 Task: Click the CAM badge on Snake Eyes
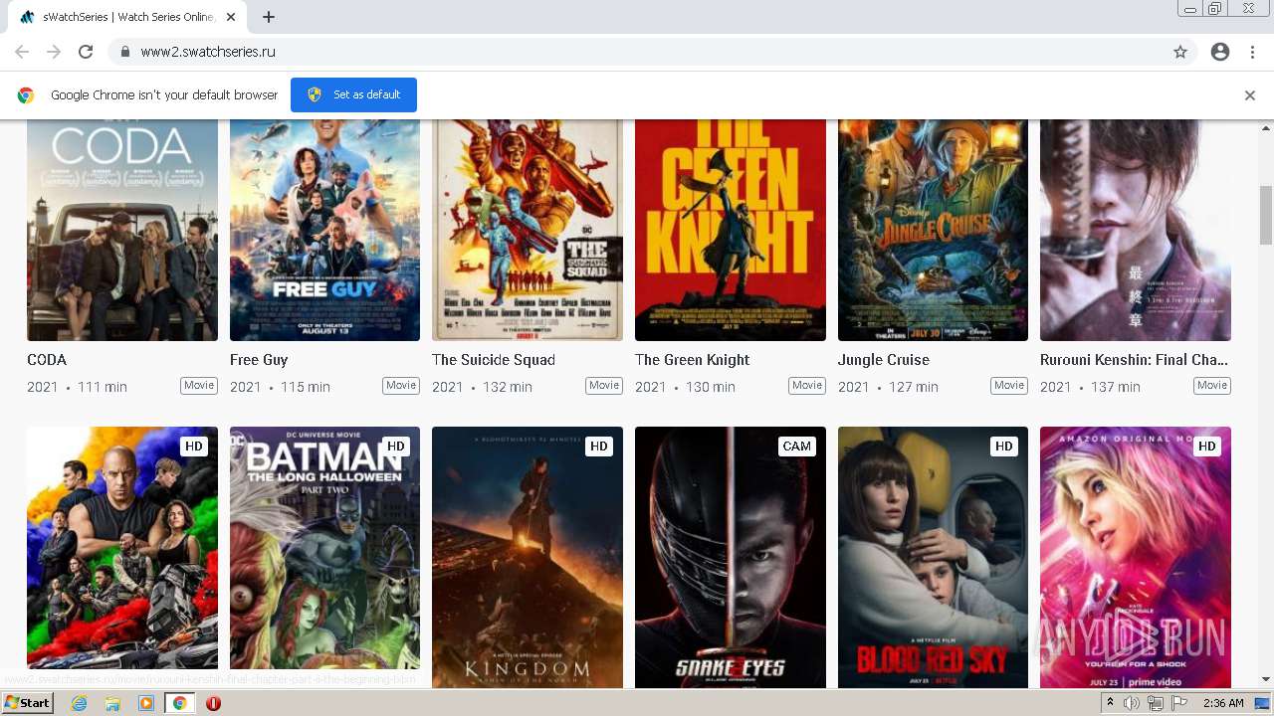(x=797, y=447)
